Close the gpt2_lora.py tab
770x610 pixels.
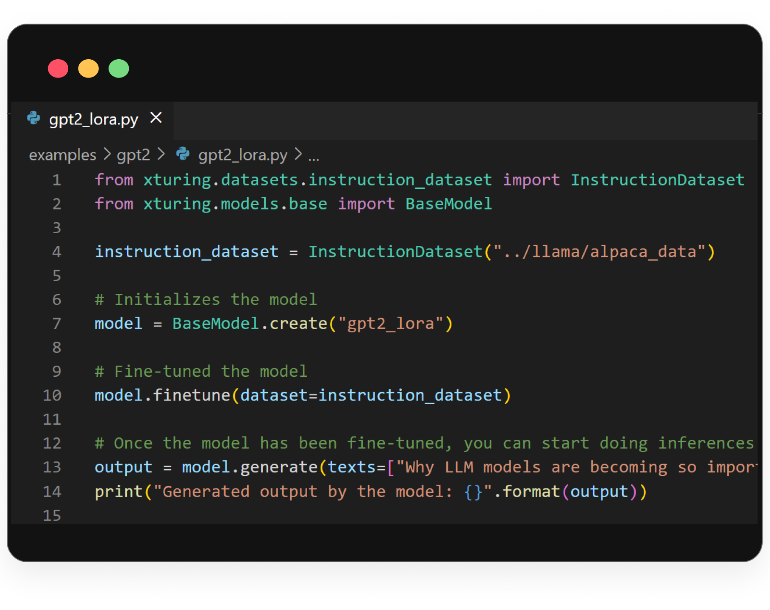(x=156, y=117)
